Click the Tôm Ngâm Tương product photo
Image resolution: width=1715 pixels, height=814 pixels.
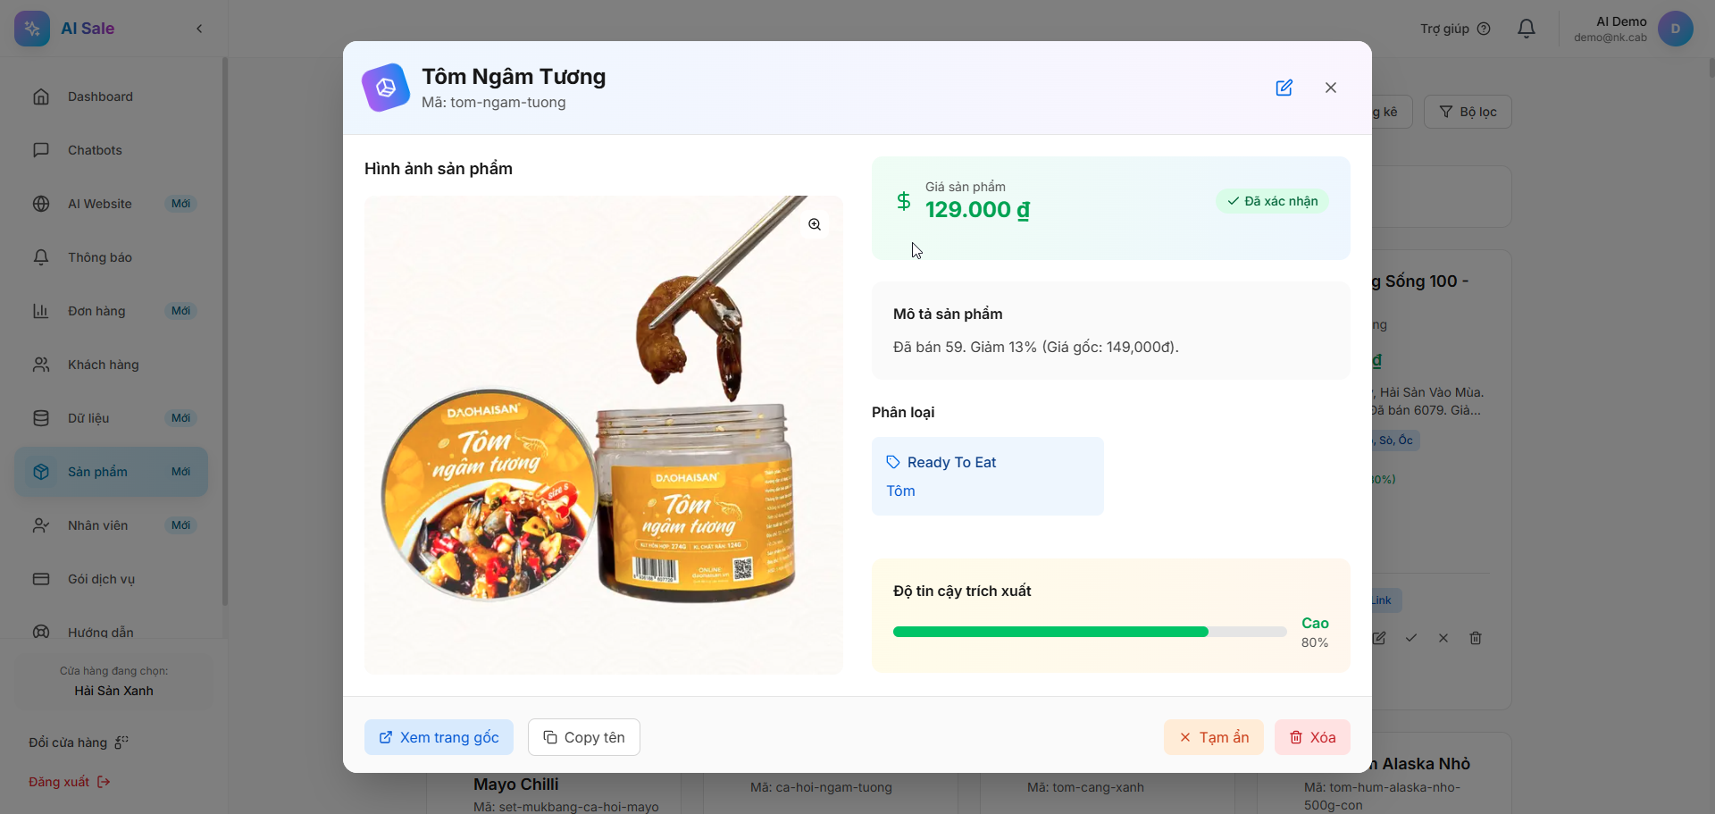tap(603, 434)
